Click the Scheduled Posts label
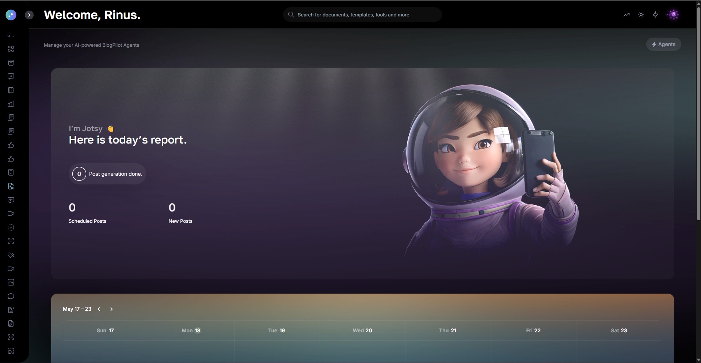This screenshot has height=363, width=701. tap(87, 221)
